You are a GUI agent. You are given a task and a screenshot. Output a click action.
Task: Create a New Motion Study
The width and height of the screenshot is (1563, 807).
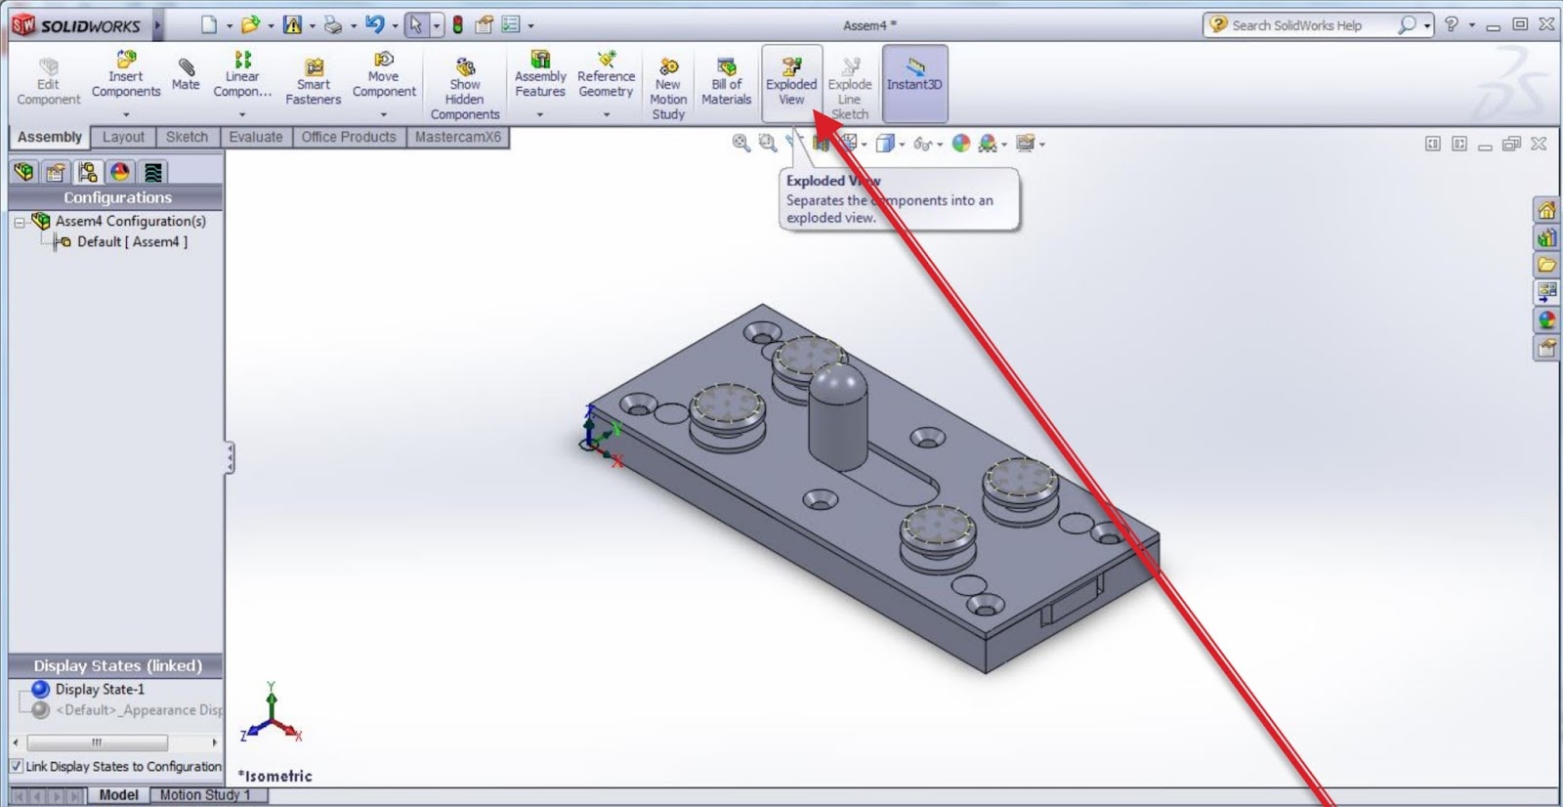(x=668, y=88)
